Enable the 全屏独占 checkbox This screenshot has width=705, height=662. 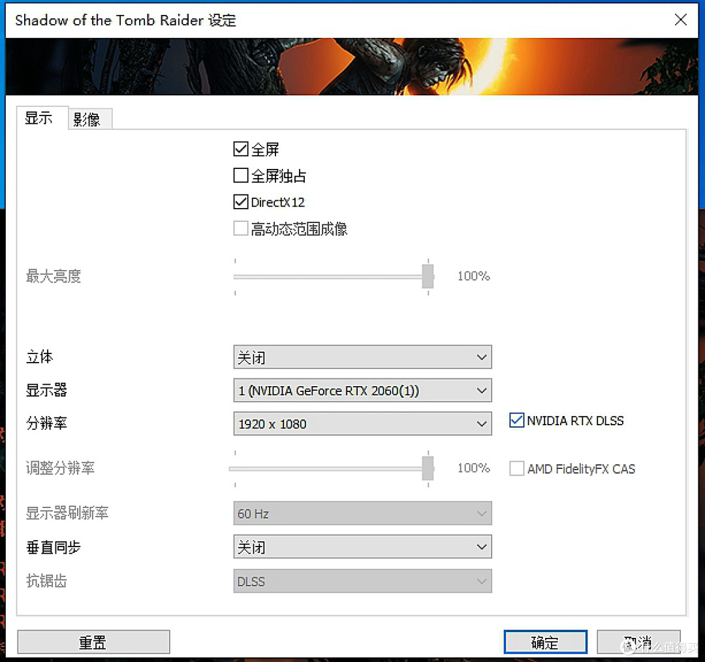241,175
